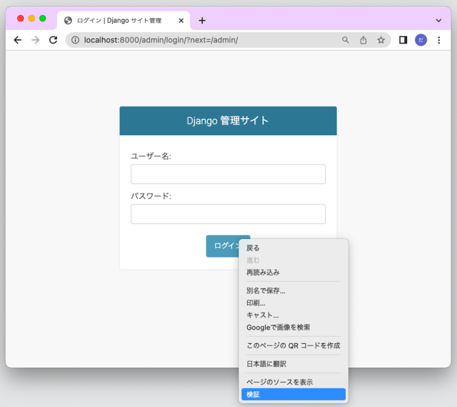Click このページの QR コードを作成
This screenshot has width=457, height=407.
(x=293, y=345)
